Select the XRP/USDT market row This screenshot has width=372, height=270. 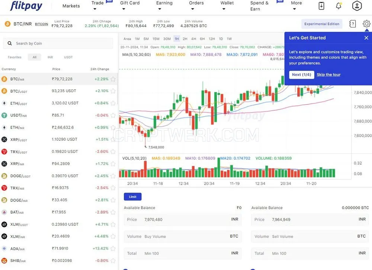(x=59, y=140)
